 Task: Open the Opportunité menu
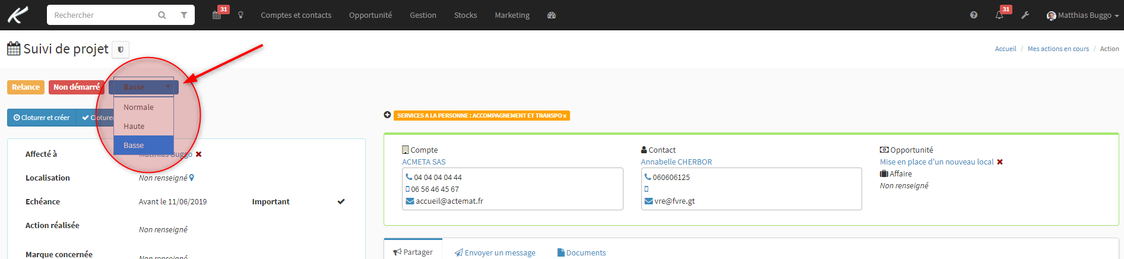point(371,15)
